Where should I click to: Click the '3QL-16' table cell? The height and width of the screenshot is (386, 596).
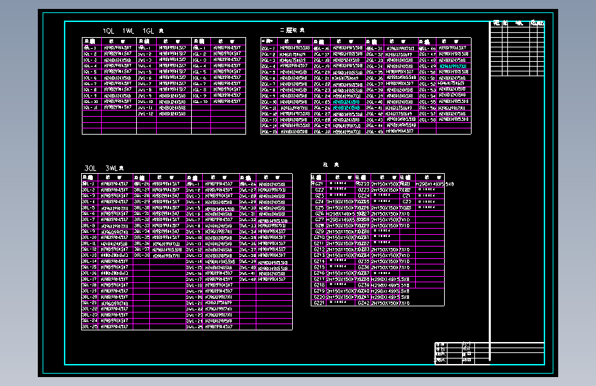90,273
